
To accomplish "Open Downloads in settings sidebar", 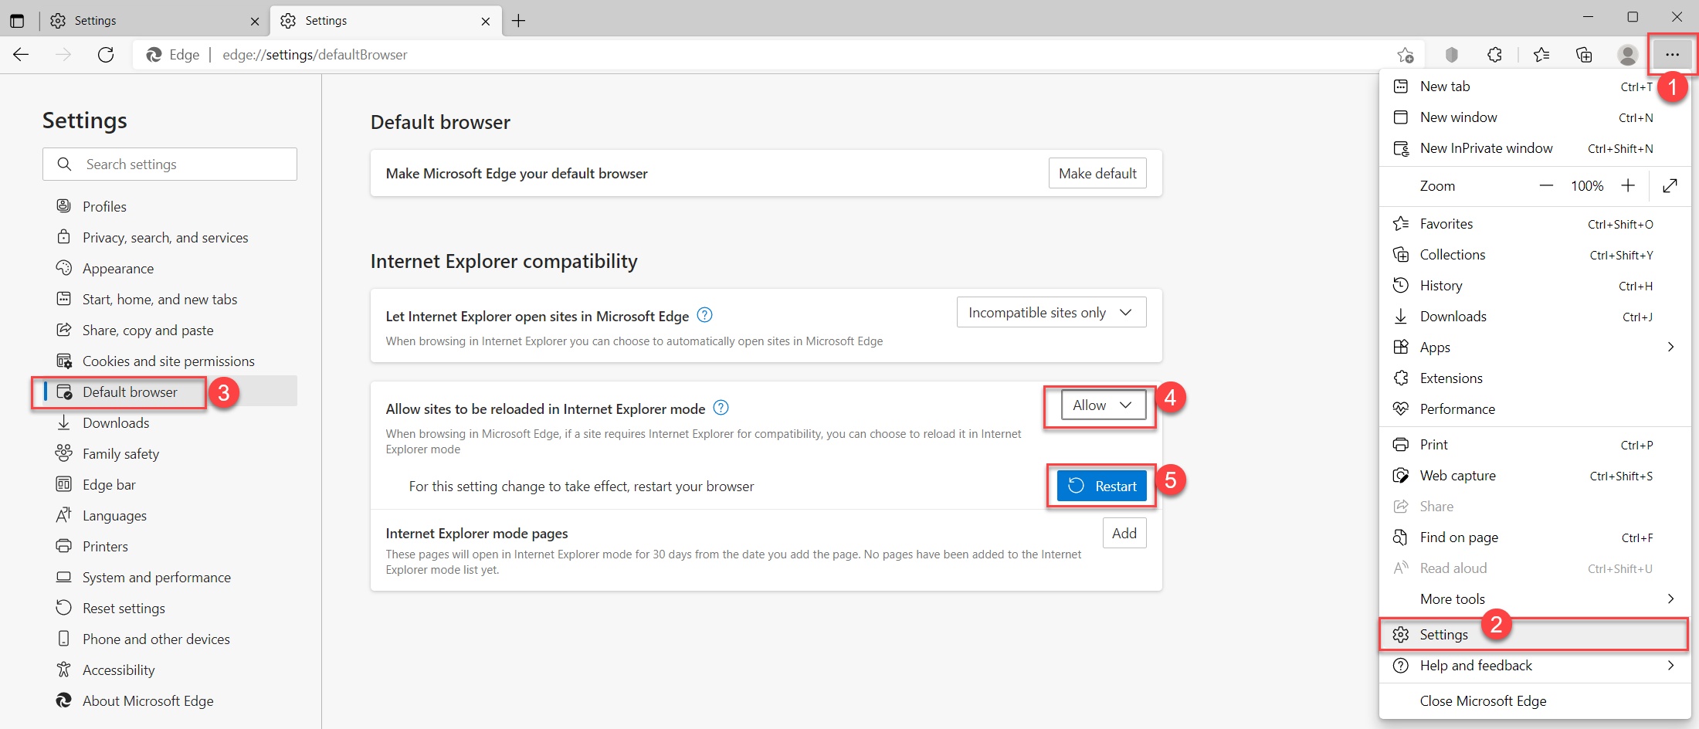I will 170,422.
